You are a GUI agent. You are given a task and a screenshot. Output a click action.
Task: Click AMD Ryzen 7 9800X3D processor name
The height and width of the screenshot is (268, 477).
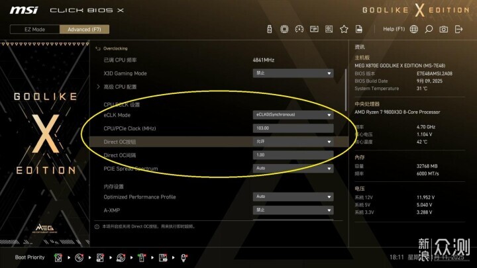pyautogui.click(x=397, y=112)
